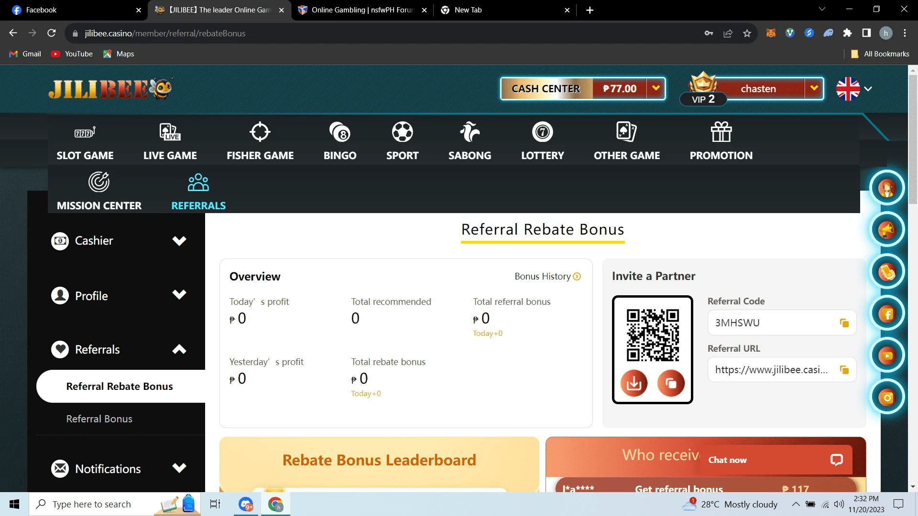Screen dimensions: 918x516
Task: Select the Referrals people icon
Action: (x=198, y=183)
